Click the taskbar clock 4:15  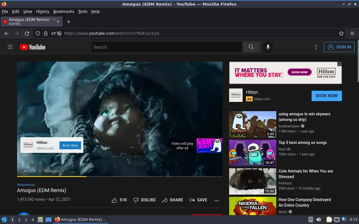[x=353, y=220]
